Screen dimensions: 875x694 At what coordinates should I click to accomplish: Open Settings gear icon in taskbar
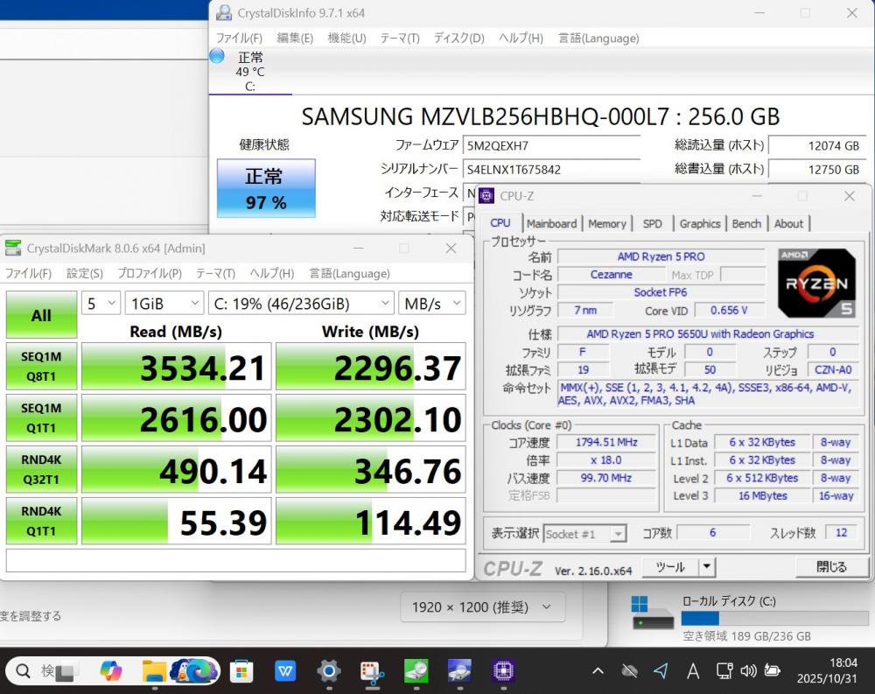(x=329, y=671)
